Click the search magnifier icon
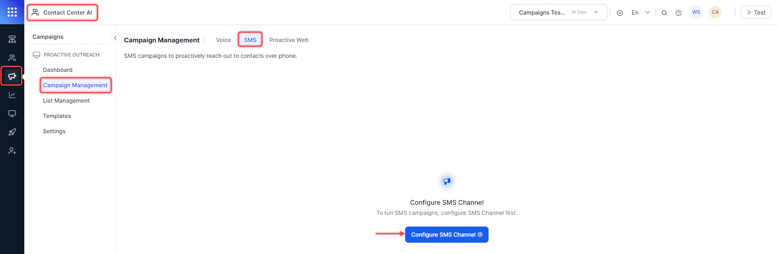This screenshot has height=254, width=777. coord(664,13)
